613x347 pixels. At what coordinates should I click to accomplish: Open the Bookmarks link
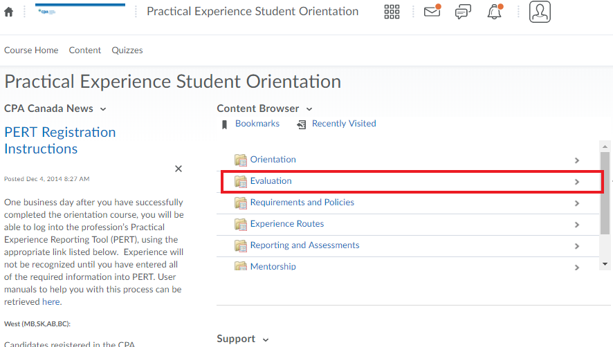(x=257, y=124)
